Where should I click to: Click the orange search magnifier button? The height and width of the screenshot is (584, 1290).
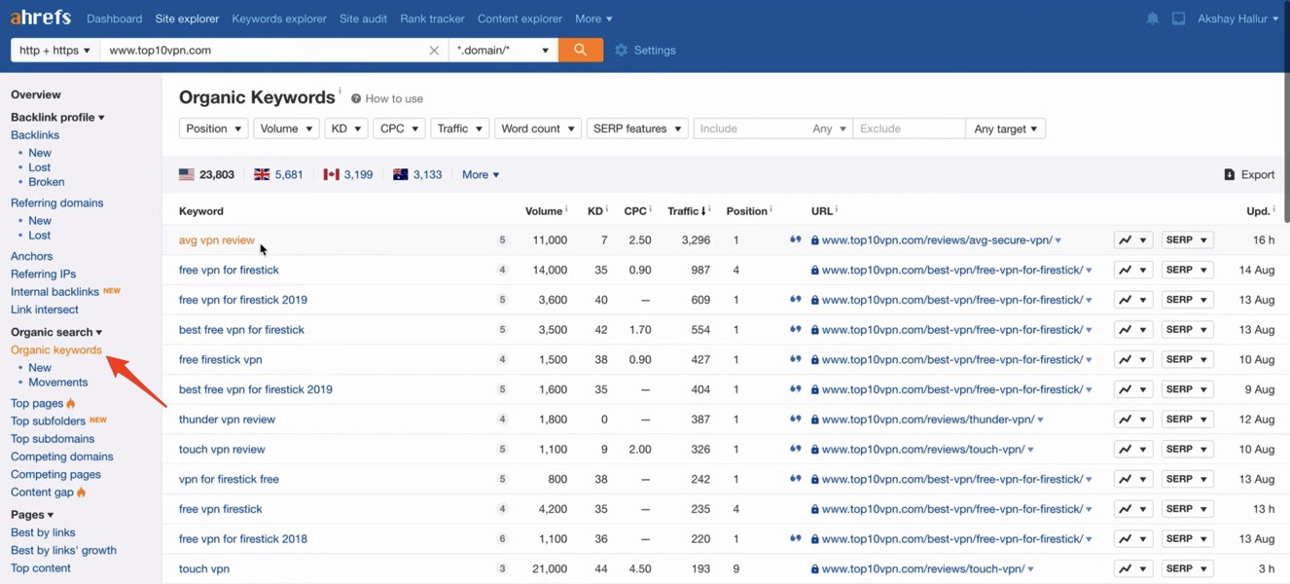(580, 50)
